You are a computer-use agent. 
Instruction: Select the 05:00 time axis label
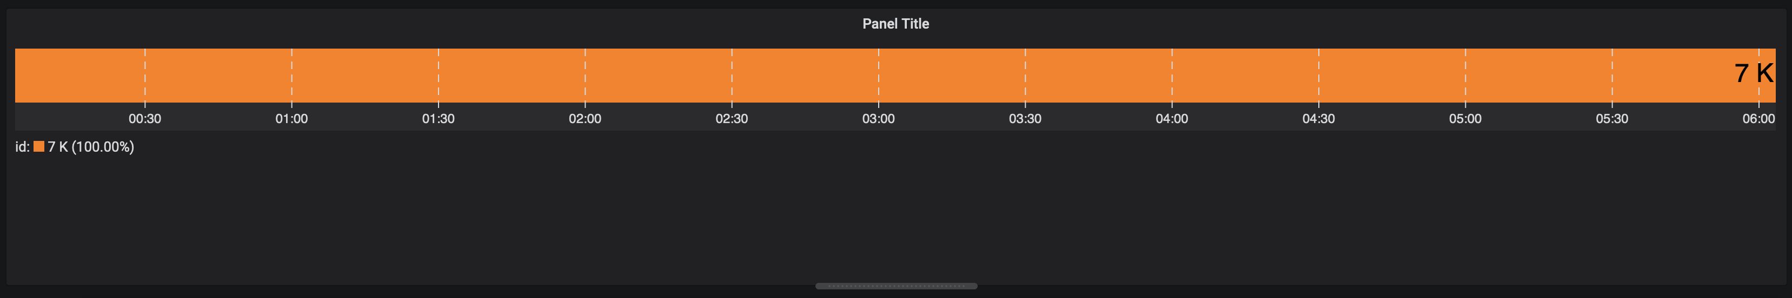click(1465, 119)
